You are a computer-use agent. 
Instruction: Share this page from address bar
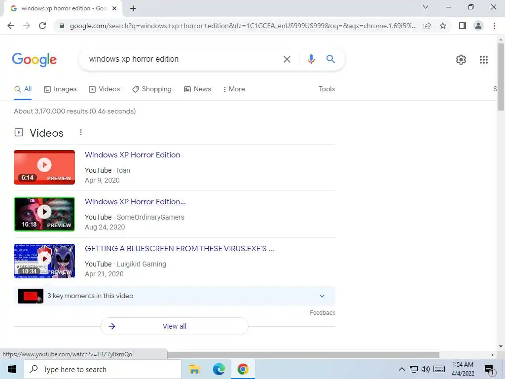[x=427, y=26]
